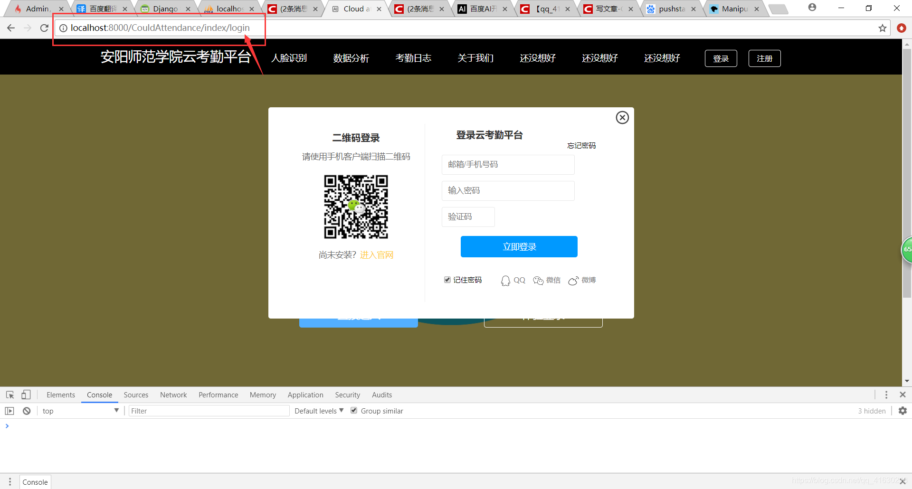Viewport: 912px width, 489px height.
Task: Click the 登录 button in navbar
Action: (721, 58)
